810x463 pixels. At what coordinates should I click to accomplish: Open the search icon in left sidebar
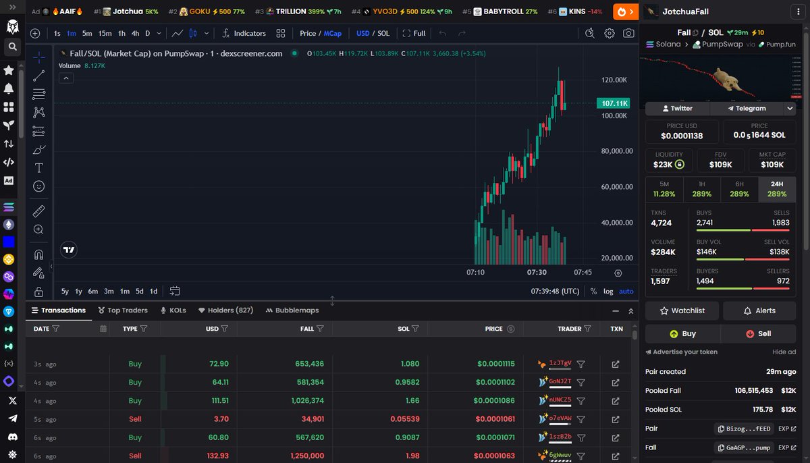click(12, 47)
